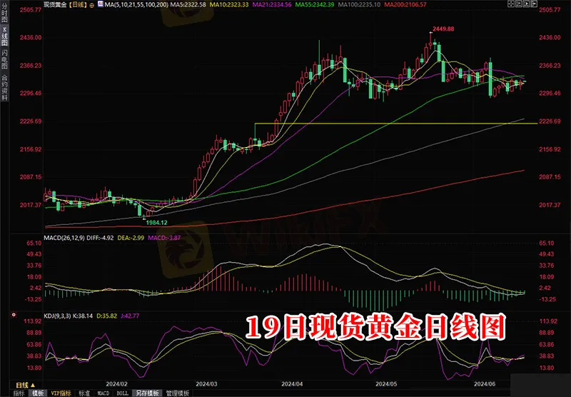Viewport: 571px width, 397px height.
Task: Open the 闪电图 side tab
Action: click(x=4, y=59)
